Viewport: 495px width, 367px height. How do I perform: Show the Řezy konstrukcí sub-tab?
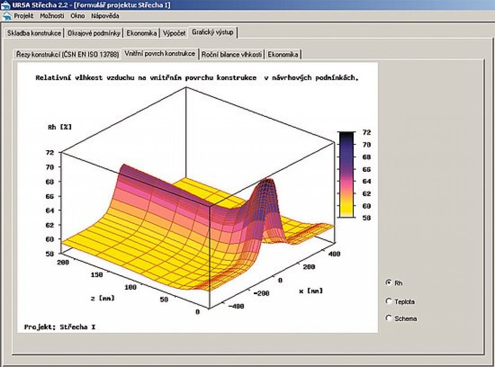pyautogui.click(x=67, y=55)
